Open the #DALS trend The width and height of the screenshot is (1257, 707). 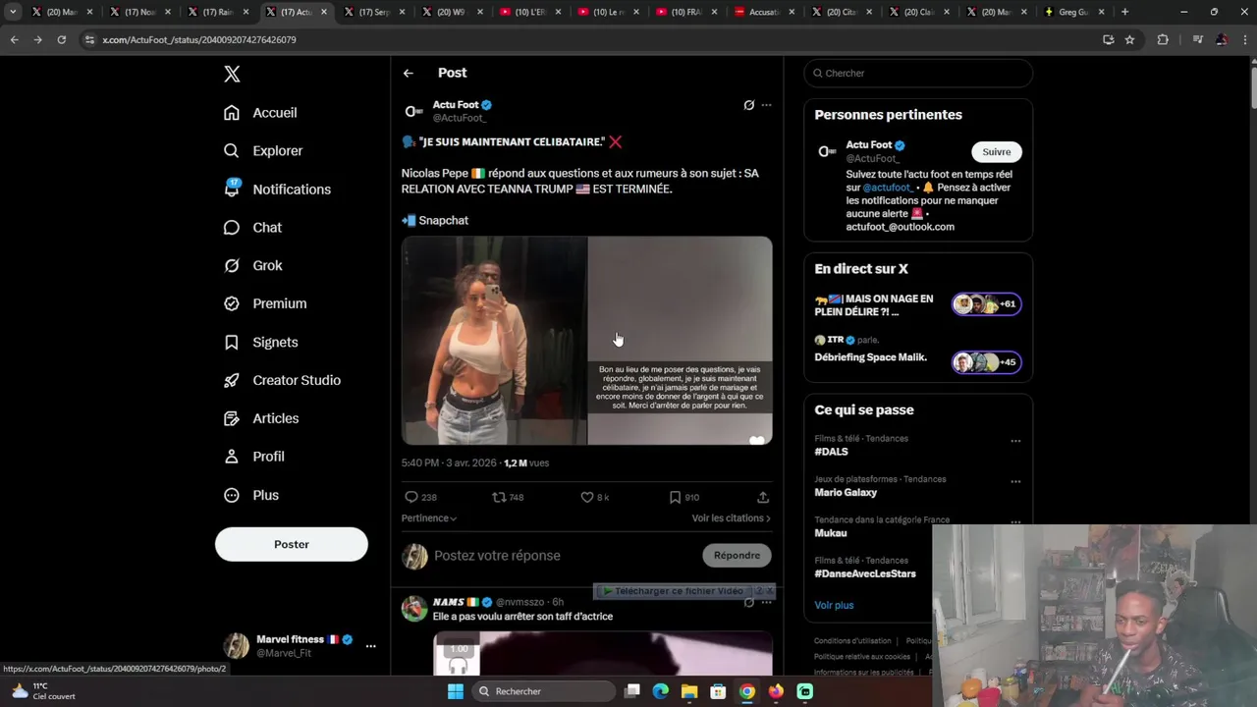(831, 452)
